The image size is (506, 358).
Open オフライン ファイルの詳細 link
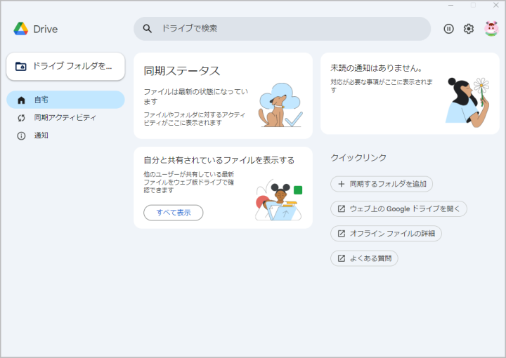386,233
